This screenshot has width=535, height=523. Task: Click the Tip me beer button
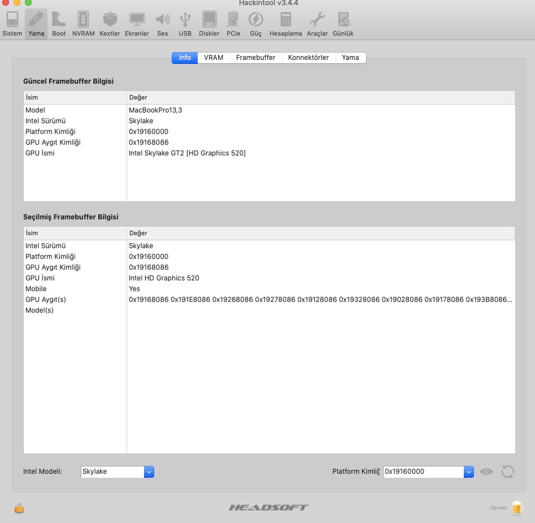[x=516, y=507]
